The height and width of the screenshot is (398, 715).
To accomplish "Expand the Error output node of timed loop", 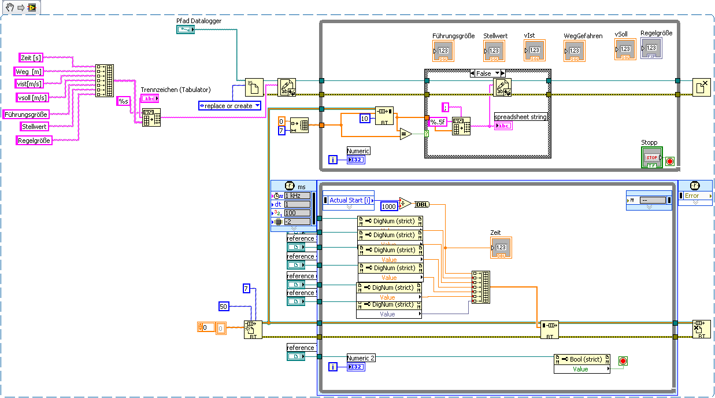I will coord(695,202).
